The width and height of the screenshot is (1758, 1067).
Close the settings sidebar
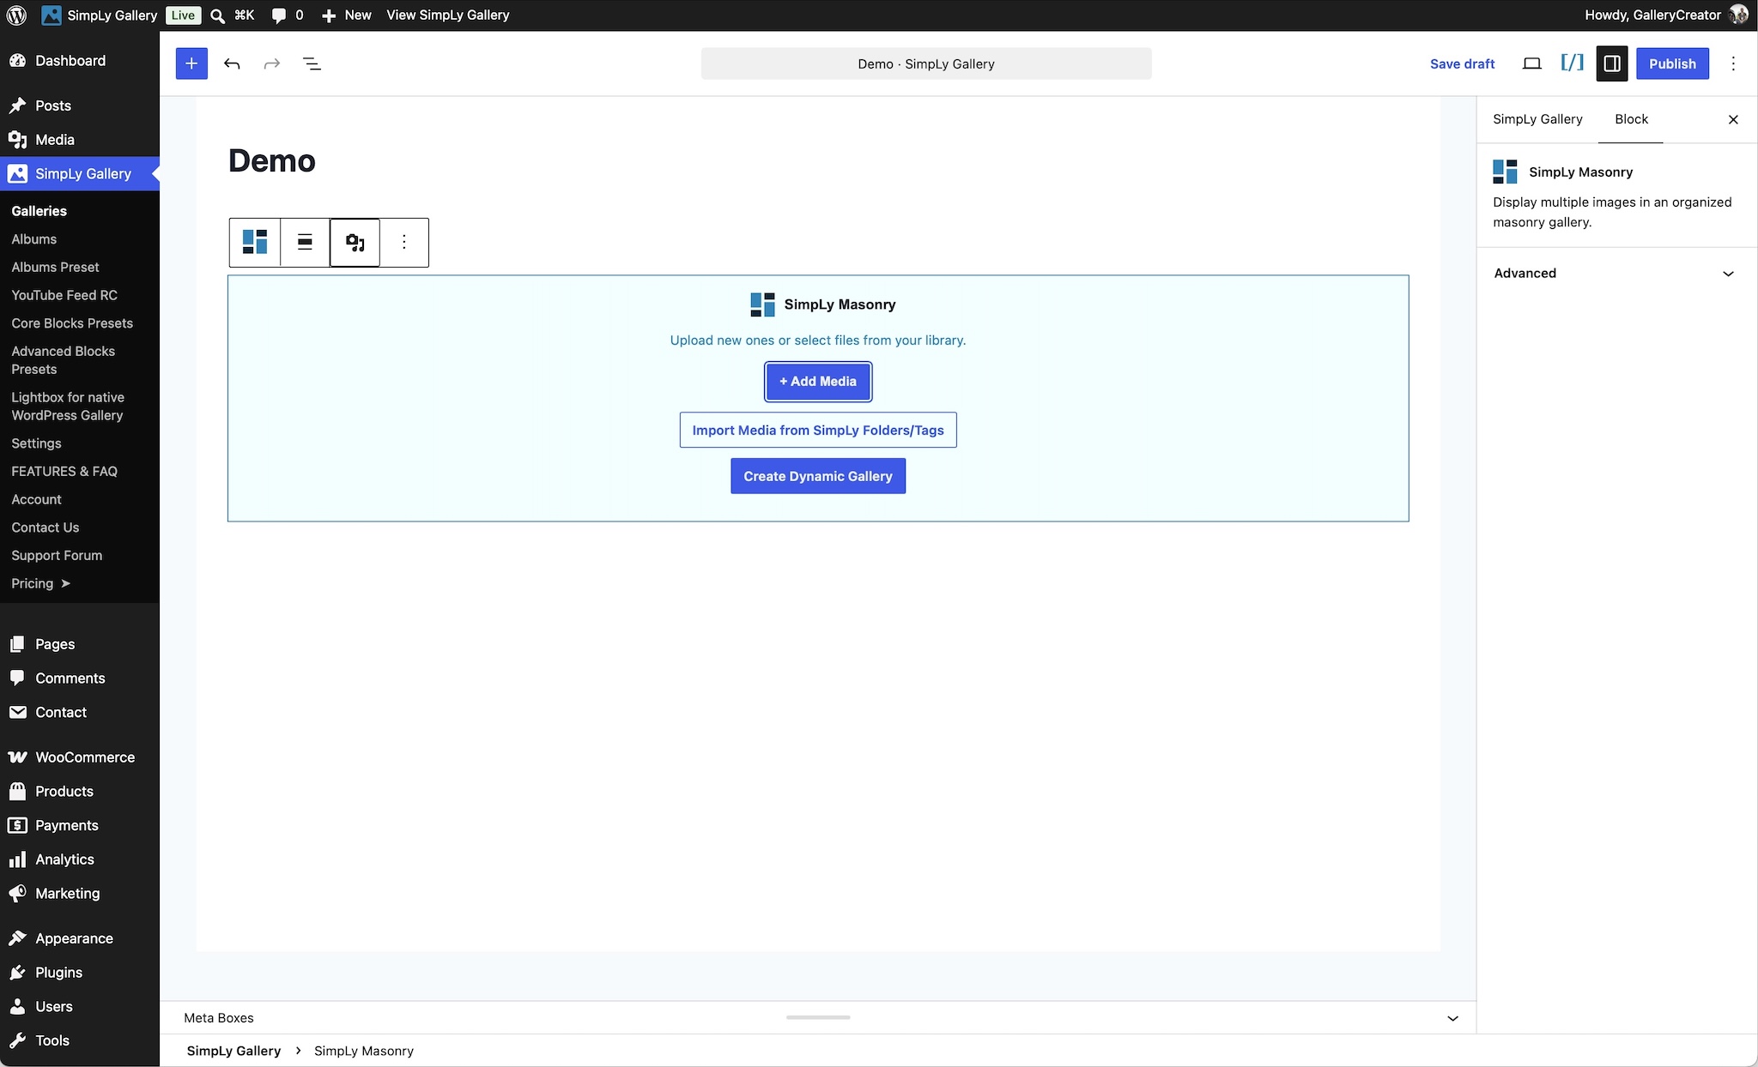(x=1733, y=119)
